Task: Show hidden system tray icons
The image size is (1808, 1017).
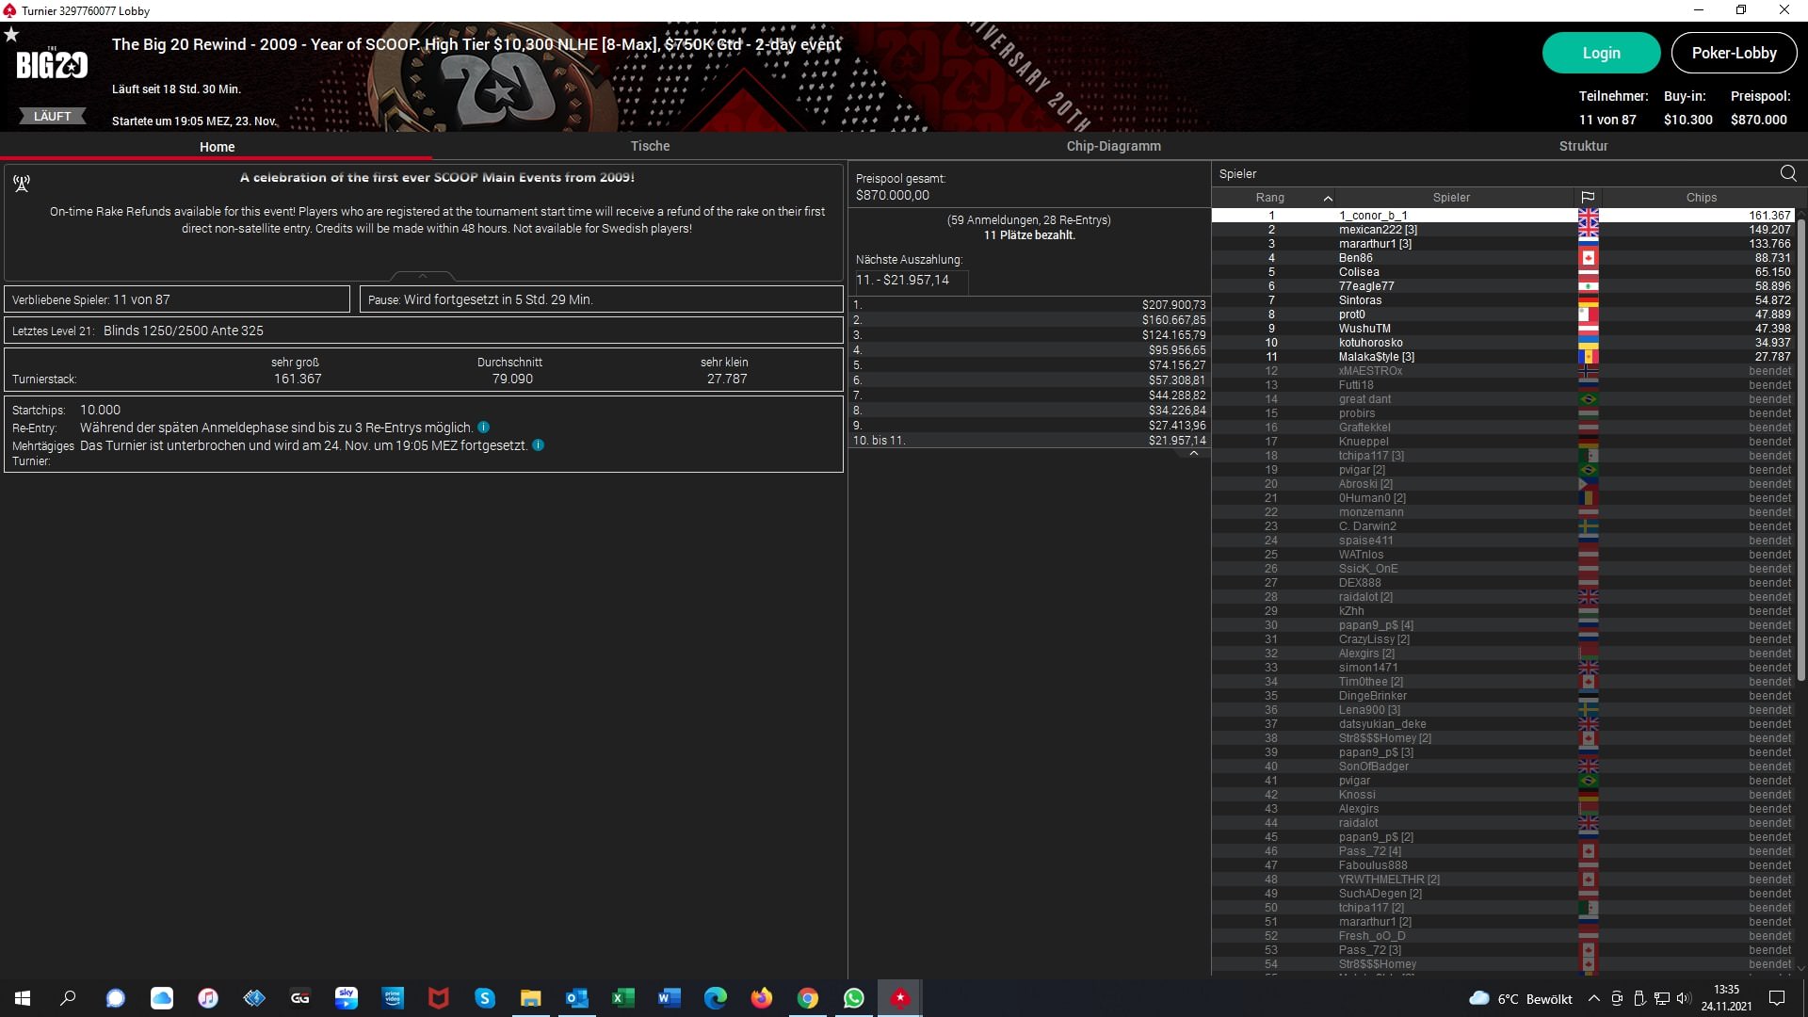Action: tap(1593, 998)
